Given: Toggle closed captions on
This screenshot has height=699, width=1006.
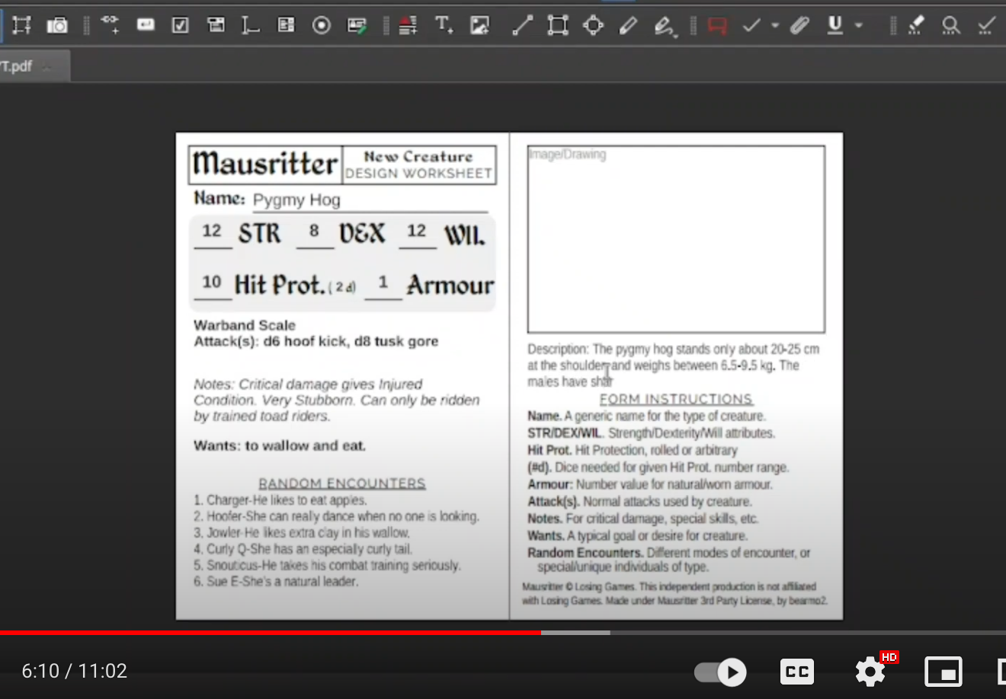Looking at the screenshot, I should click(796, 672).
